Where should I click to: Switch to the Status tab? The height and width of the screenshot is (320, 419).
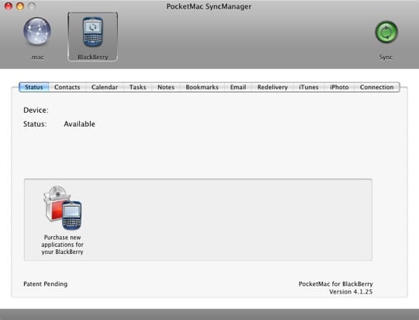(34, 87)
